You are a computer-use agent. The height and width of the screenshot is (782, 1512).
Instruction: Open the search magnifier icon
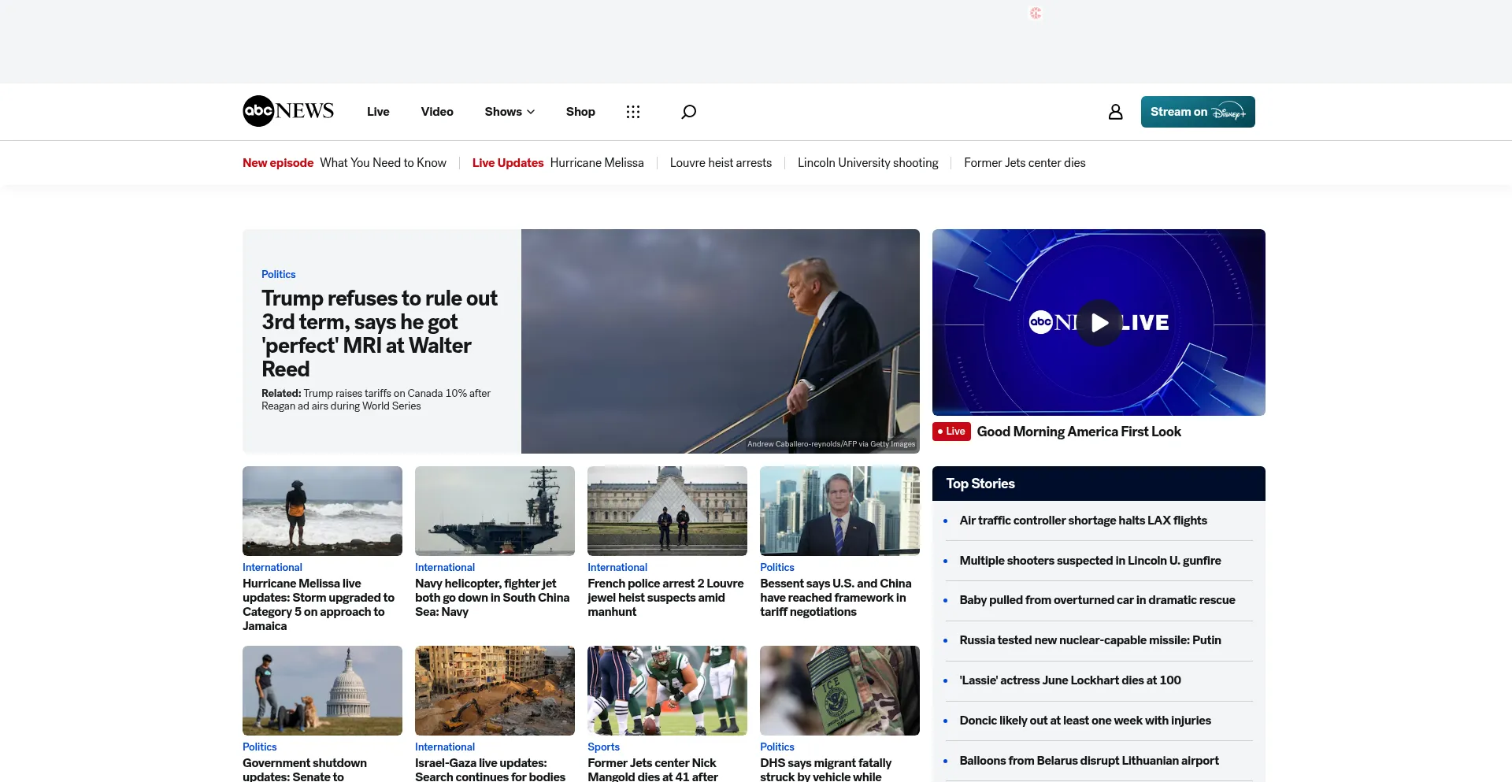tap(688, 112)
